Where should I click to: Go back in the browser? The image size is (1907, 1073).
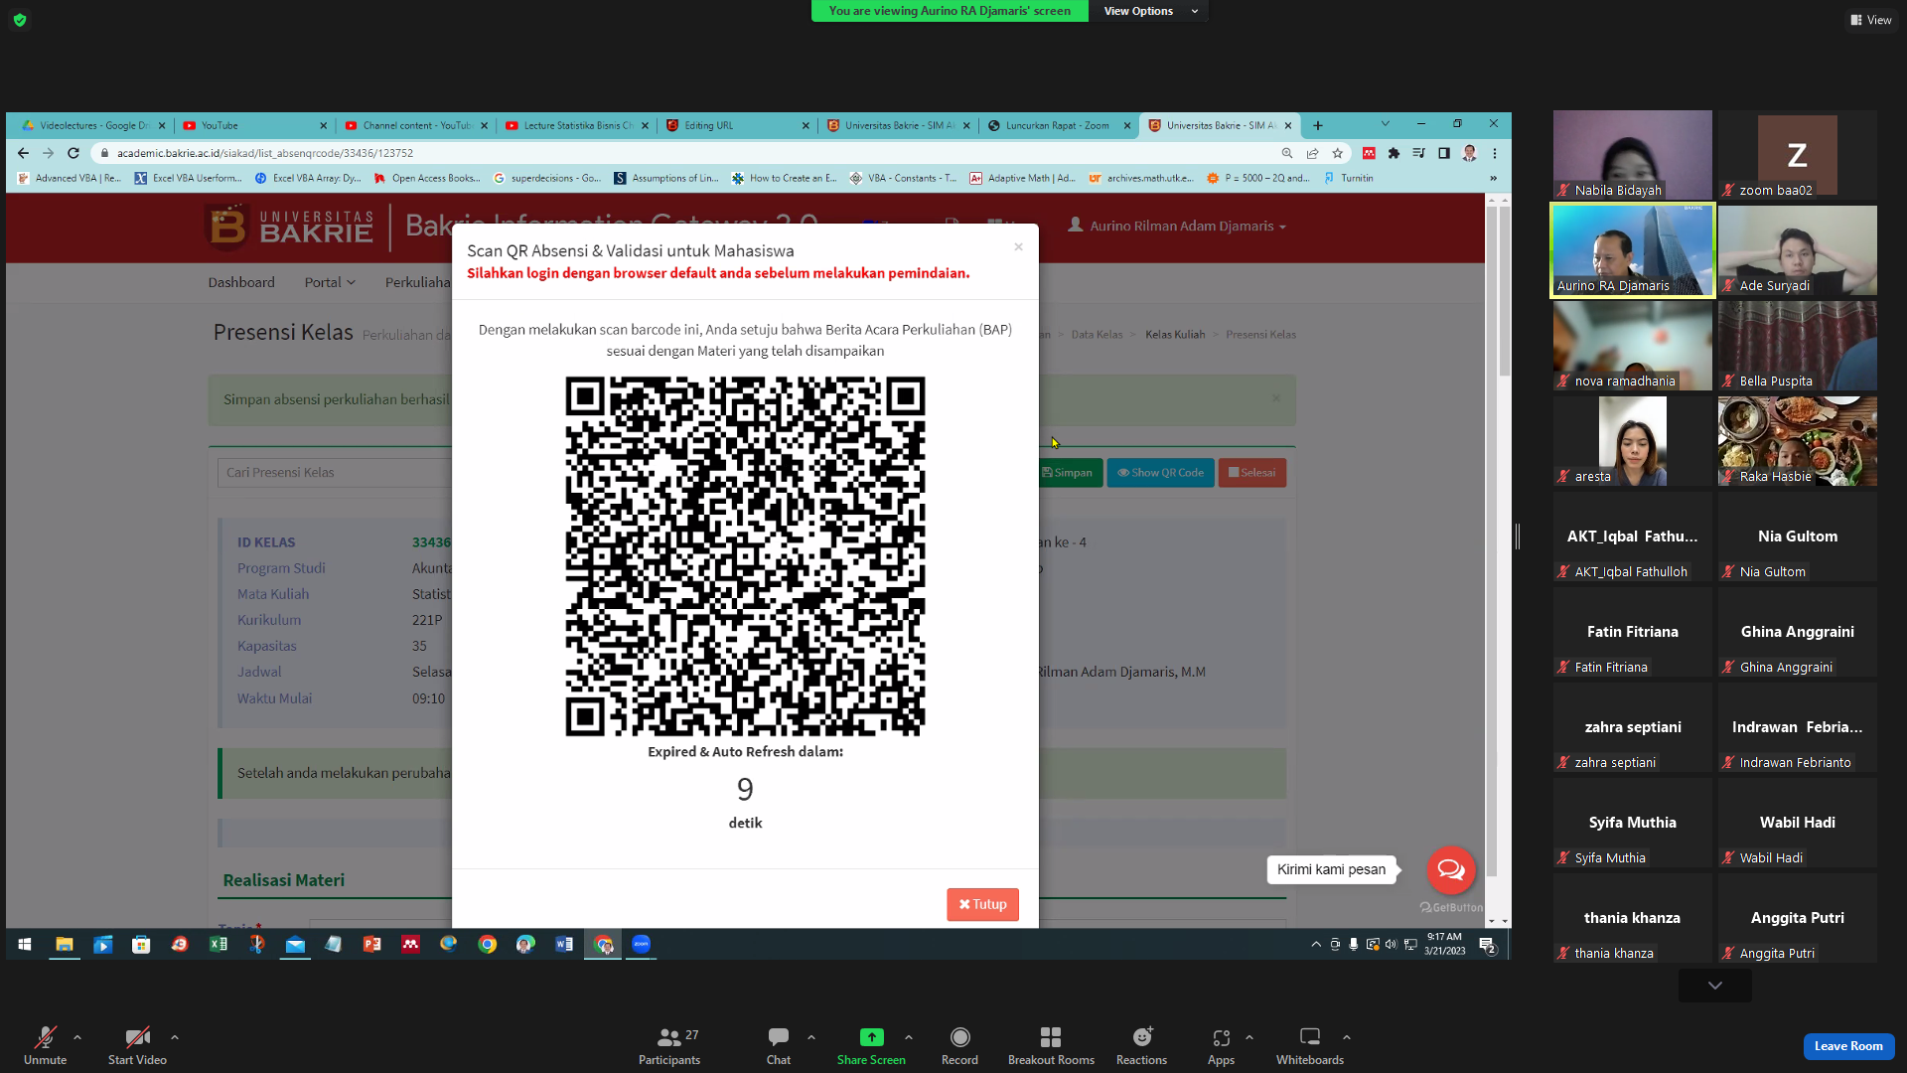point(23,153)
